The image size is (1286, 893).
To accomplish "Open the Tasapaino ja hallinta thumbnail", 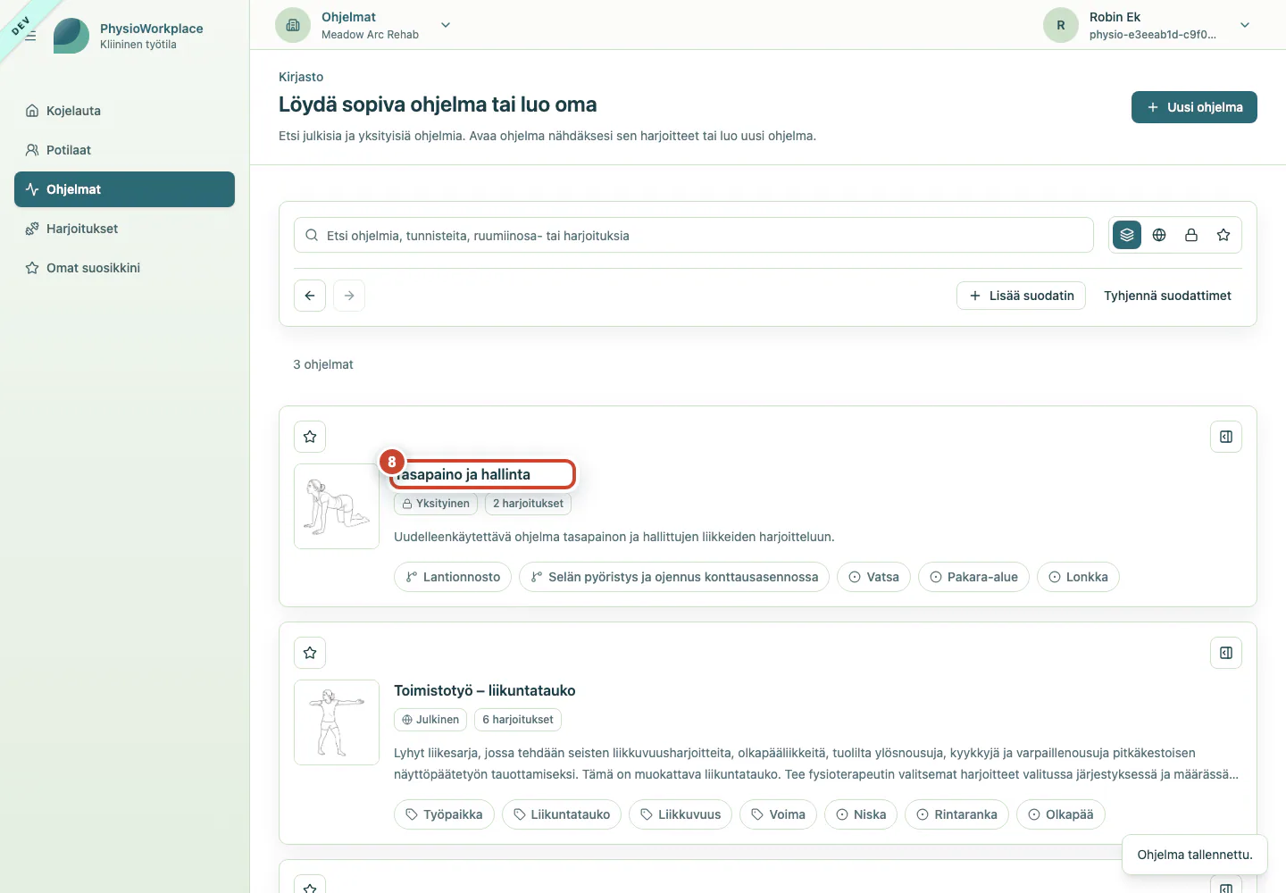I will coord(337,506).
